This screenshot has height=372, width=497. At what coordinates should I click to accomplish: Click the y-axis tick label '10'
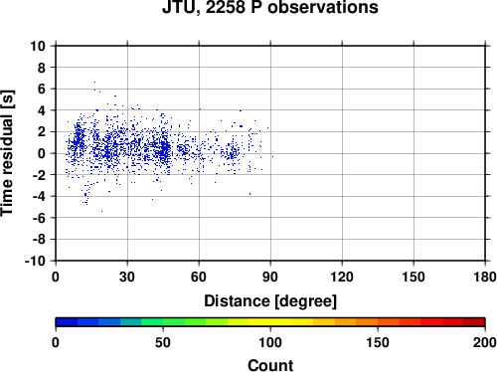point(38,46)
